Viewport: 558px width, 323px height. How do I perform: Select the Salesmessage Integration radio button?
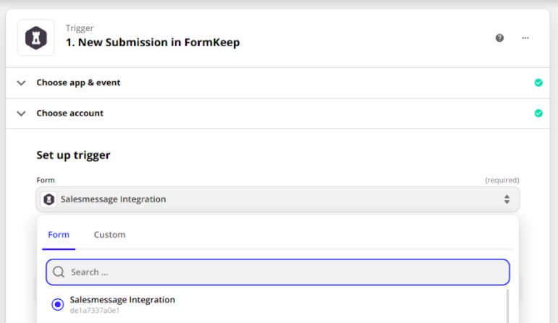[58, 304]
